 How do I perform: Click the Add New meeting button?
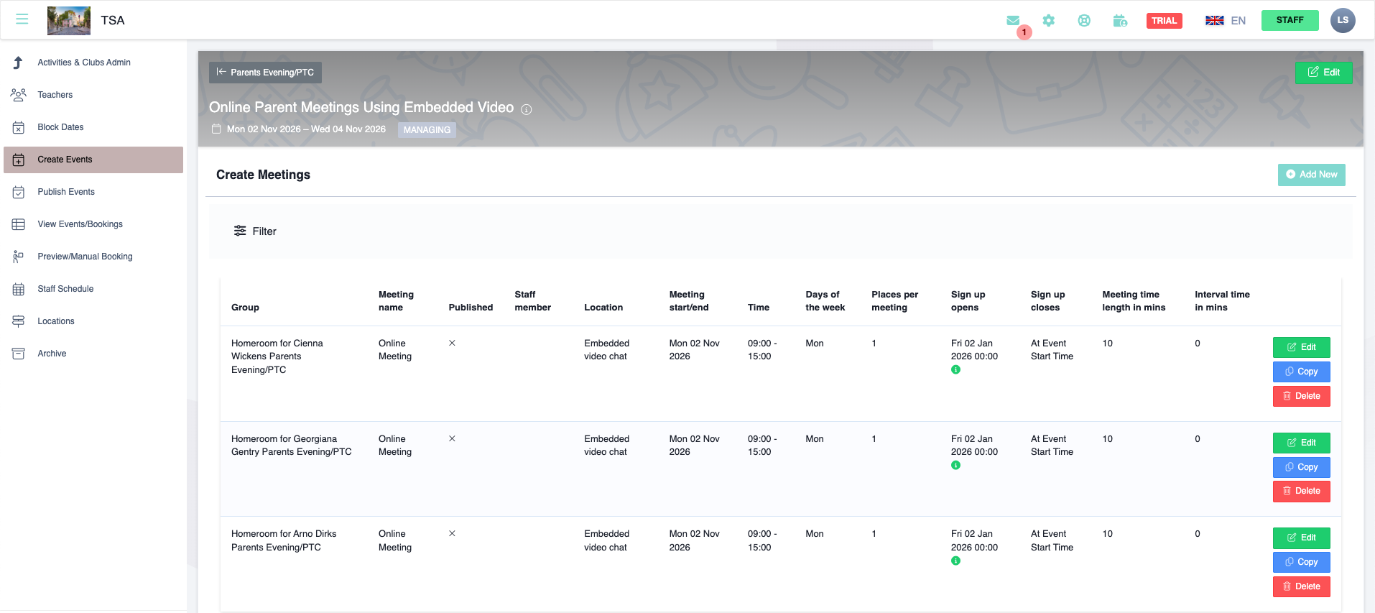(1311, 175)
